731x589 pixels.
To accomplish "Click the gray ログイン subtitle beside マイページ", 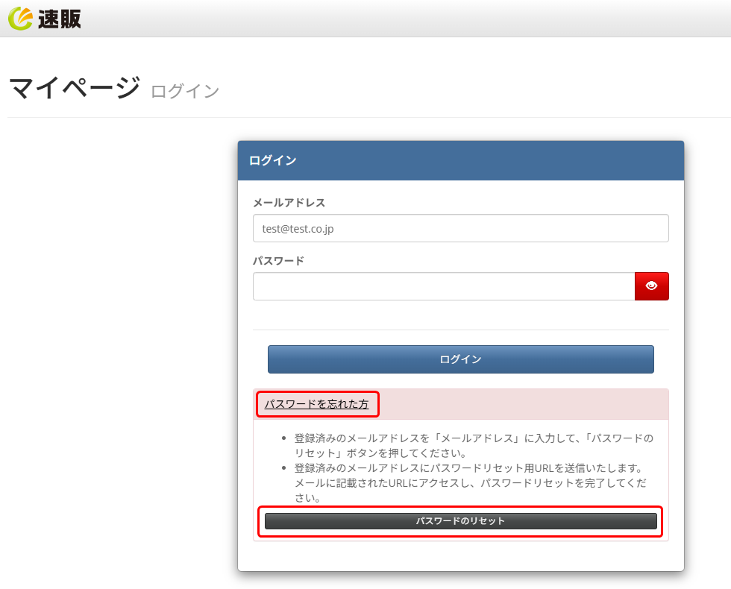I will [185, 92].
